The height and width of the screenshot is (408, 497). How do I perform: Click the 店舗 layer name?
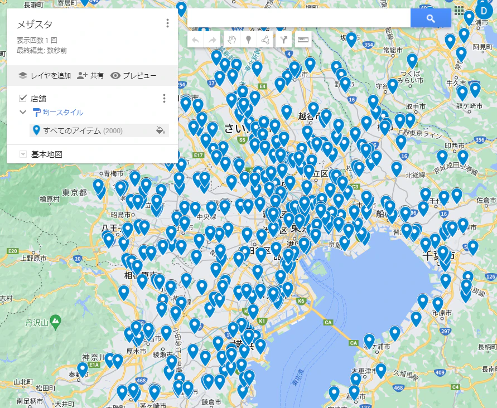tap(38, 99)
